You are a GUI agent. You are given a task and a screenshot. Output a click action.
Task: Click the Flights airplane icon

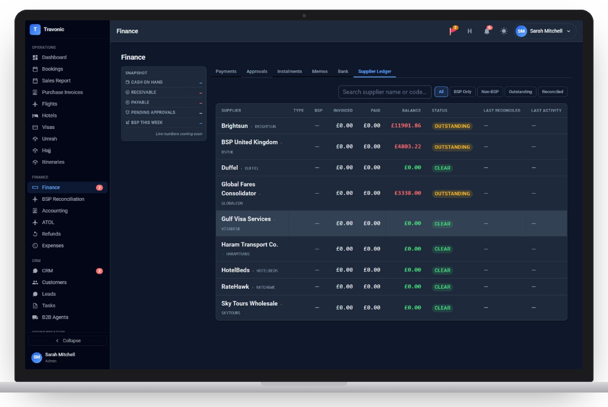(x=35, y=104)
